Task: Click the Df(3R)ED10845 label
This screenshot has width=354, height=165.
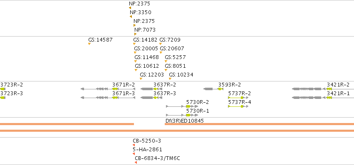Action: tap(185, 121)
